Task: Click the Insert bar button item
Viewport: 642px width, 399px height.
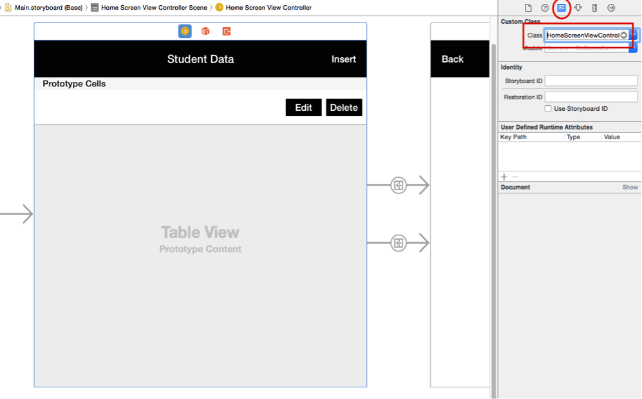Action: 343,59
